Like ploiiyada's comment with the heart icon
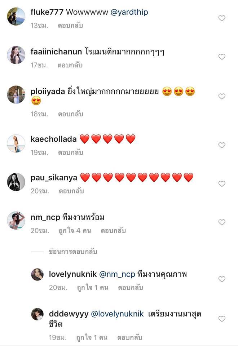 pyautogui.click(x=221, y=96)
